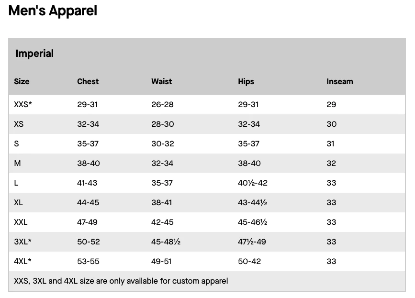Click the 3XL* size row label
This screenshot has height=298, width=415.
click(22, 242)
